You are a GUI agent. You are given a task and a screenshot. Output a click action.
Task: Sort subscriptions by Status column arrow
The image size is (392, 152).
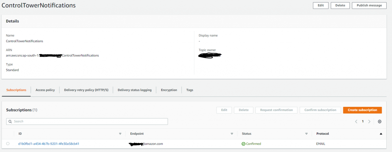(x=306, y=134)
